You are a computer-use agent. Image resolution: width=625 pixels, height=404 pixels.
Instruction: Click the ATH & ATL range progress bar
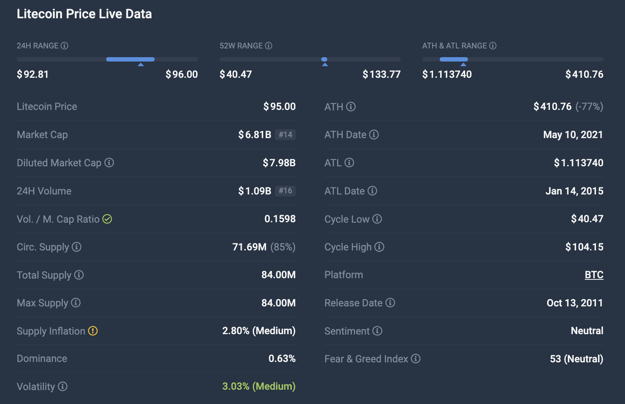point(513,59)
